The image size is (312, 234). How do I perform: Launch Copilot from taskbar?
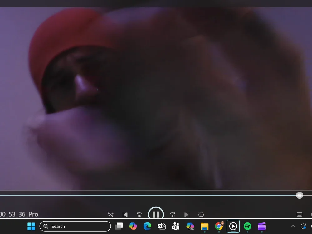pos(133,226)
